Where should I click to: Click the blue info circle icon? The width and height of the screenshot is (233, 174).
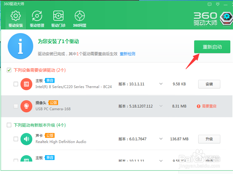click(x=20, y=46)
